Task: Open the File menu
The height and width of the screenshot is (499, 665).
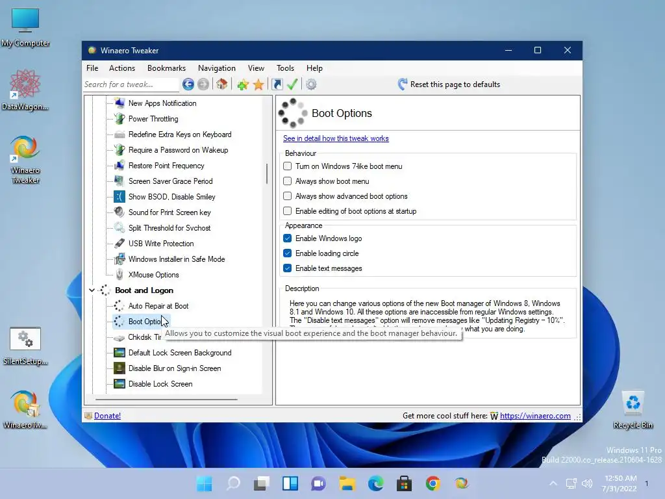Action: coord(92,68)
